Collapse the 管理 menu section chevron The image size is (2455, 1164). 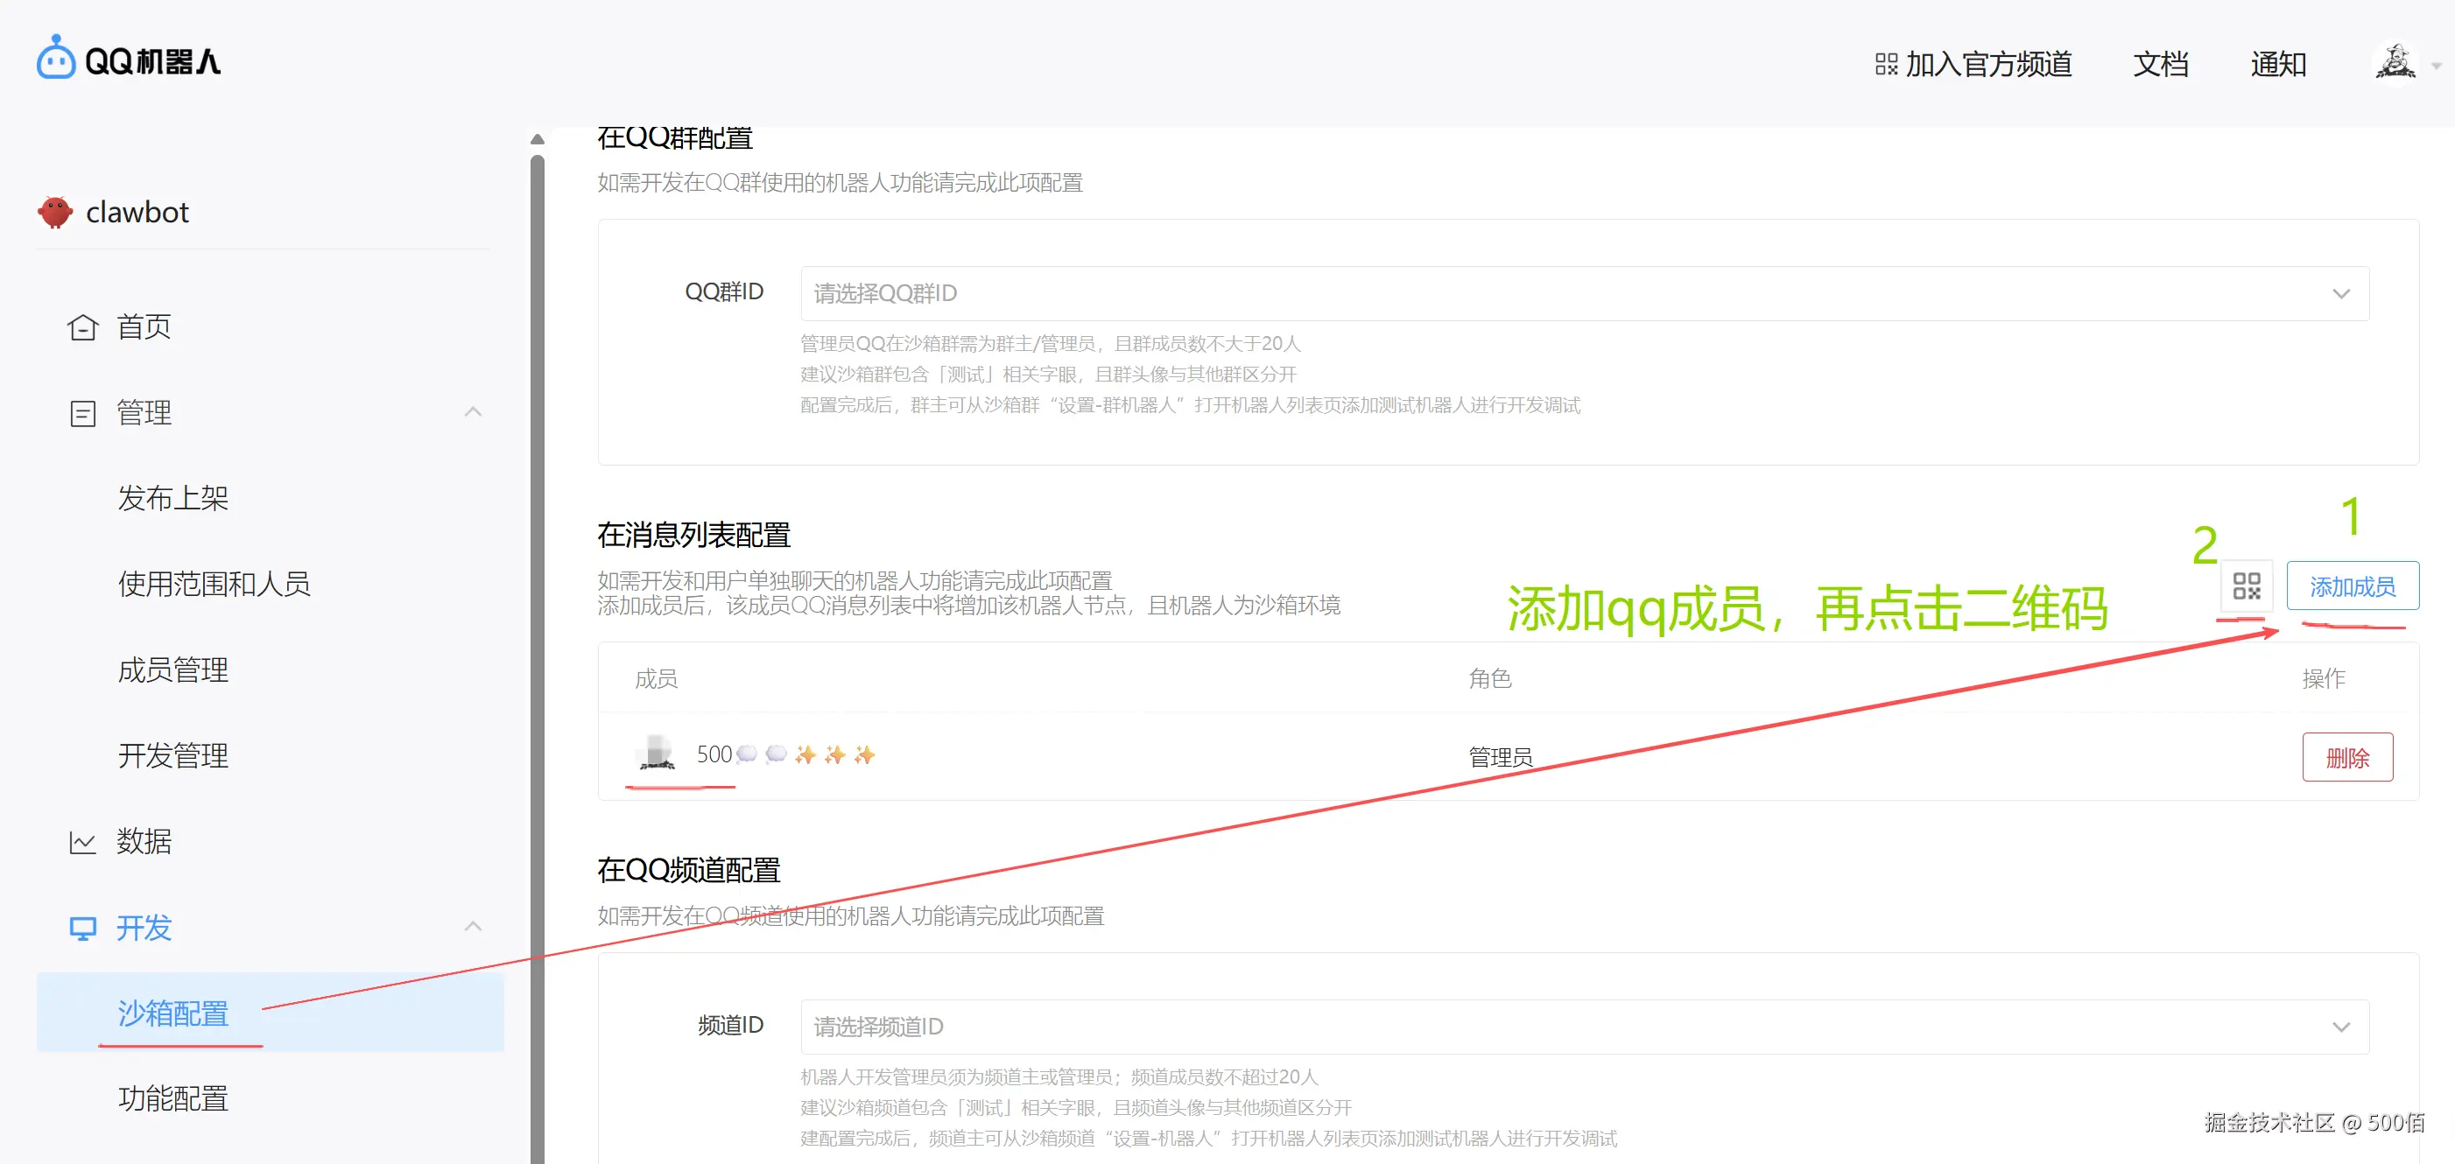(473, 412)
